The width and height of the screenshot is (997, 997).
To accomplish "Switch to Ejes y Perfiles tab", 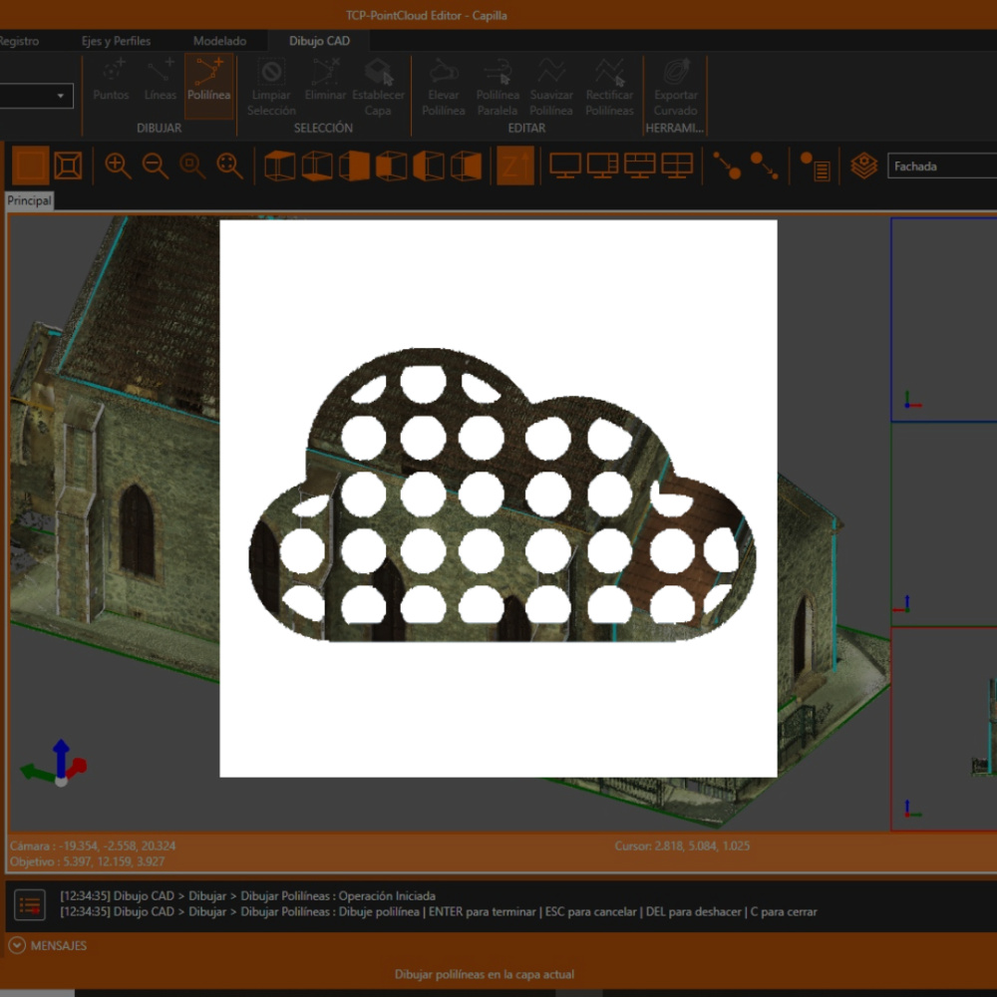I will pos(116,41).
